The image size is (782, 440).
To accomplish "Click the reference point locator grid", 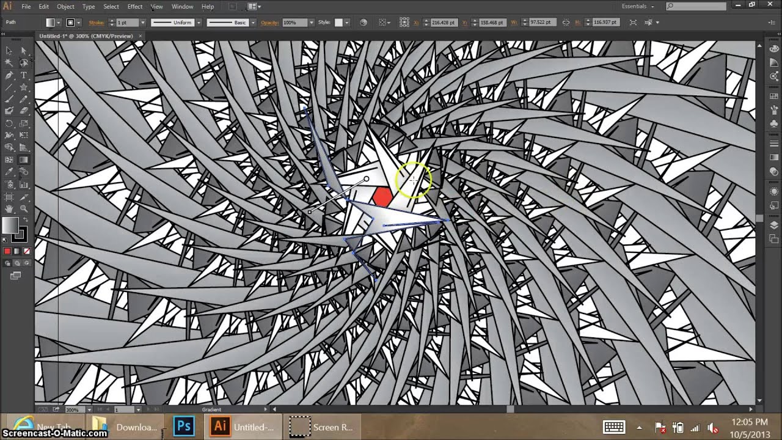I will click(404, 22).
